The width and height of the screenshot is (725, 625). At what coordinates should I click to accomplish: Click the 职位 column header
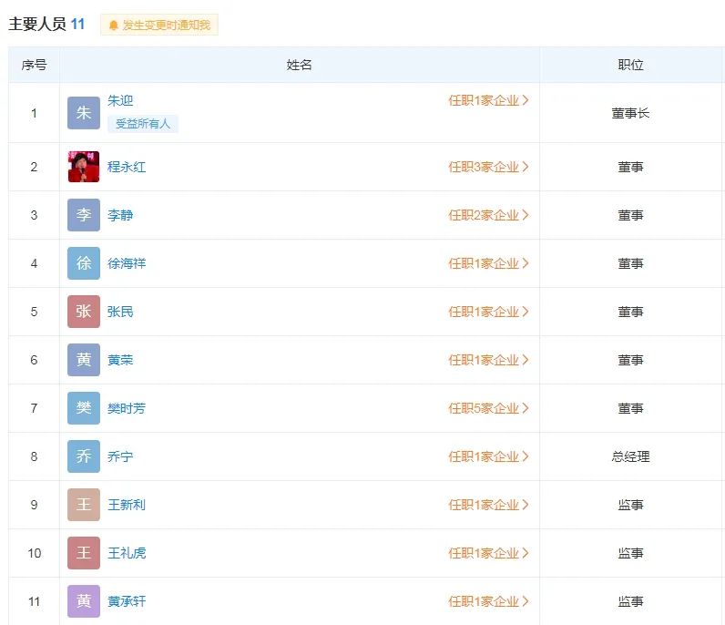[x=630, y=66]
